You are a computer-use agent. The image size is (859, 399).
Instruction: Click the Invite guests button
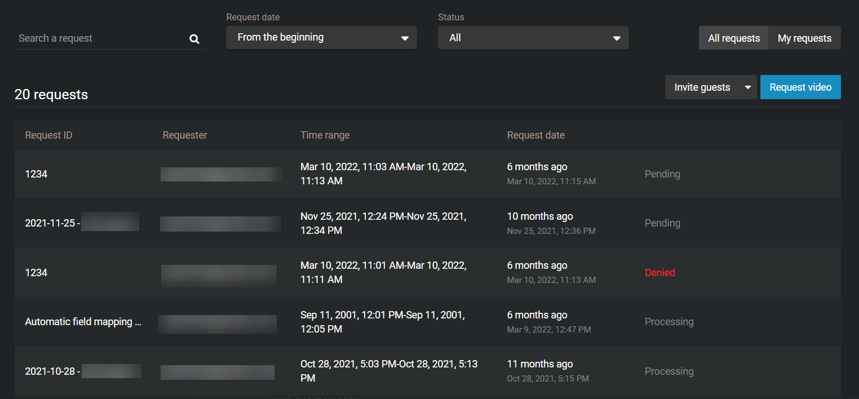[x=702, y=87]
